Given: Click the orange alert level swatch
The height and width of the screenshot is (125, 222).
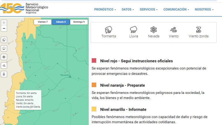Looking at the screenshot, I should 94,85.
